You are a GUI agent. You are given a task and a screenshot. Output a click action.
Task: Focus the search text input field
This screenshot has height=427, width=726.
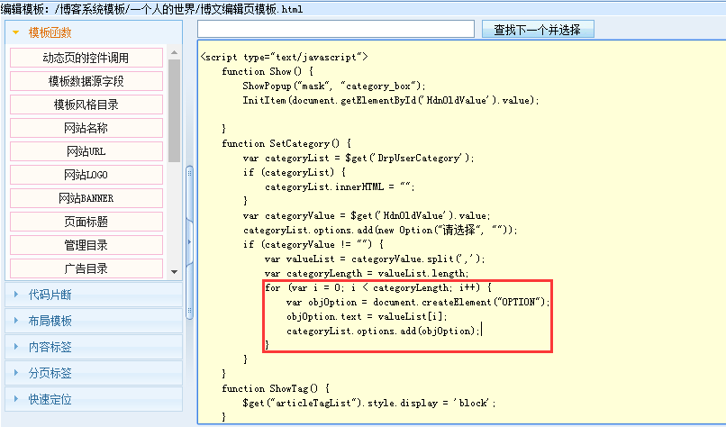335,30
